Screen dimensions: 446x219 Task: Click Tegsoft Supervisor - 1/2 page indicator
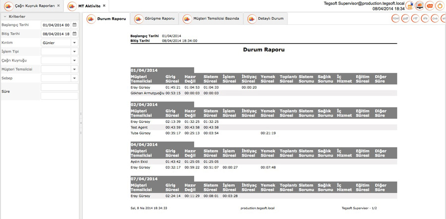pyautogui.click(x=359, y=208)
